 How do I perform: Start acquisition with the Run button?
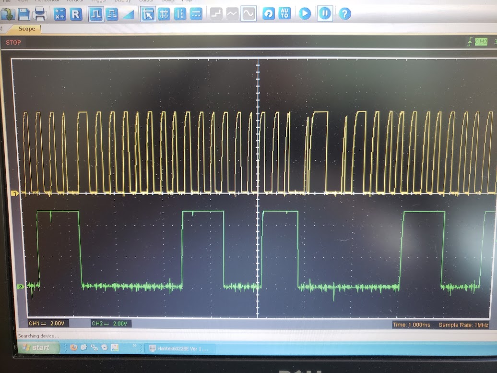305,13
